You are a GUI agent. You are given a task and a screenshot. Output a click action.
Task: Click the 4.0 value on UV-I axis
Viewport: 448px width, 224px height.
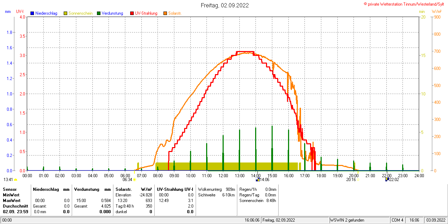(22, 17)
